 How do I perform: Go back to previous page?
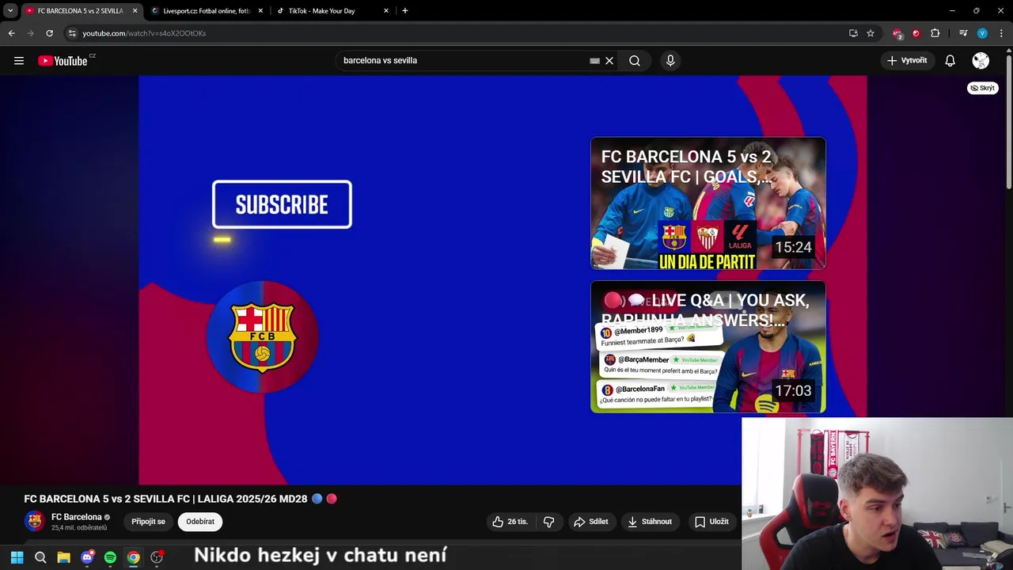click(11, 33)
